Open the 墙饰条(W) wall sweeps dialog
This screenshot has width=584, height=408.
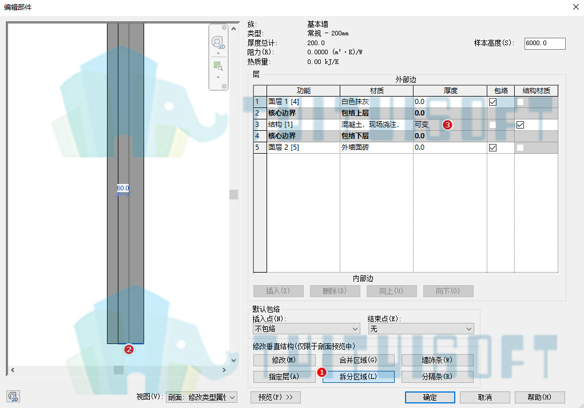tap(437, 360)
